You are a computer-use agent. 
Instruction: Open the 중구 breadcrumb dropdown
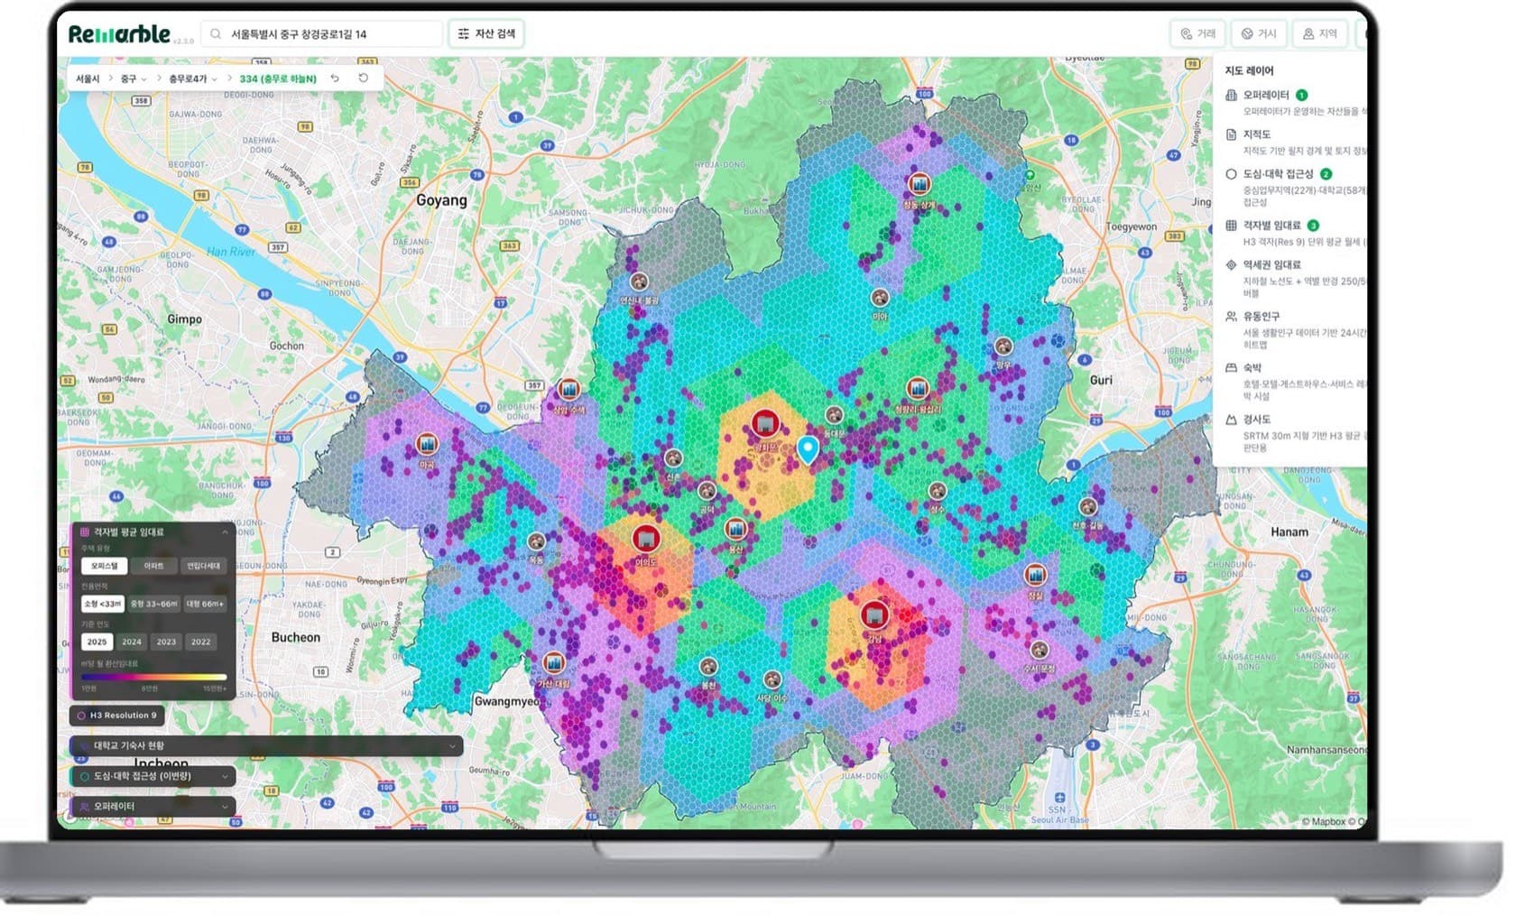pyautogui.click(x=134, y=79)
